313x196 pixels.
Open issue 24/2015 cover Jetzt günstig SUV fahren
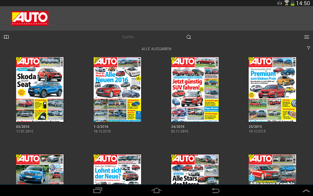click(195, 89)
